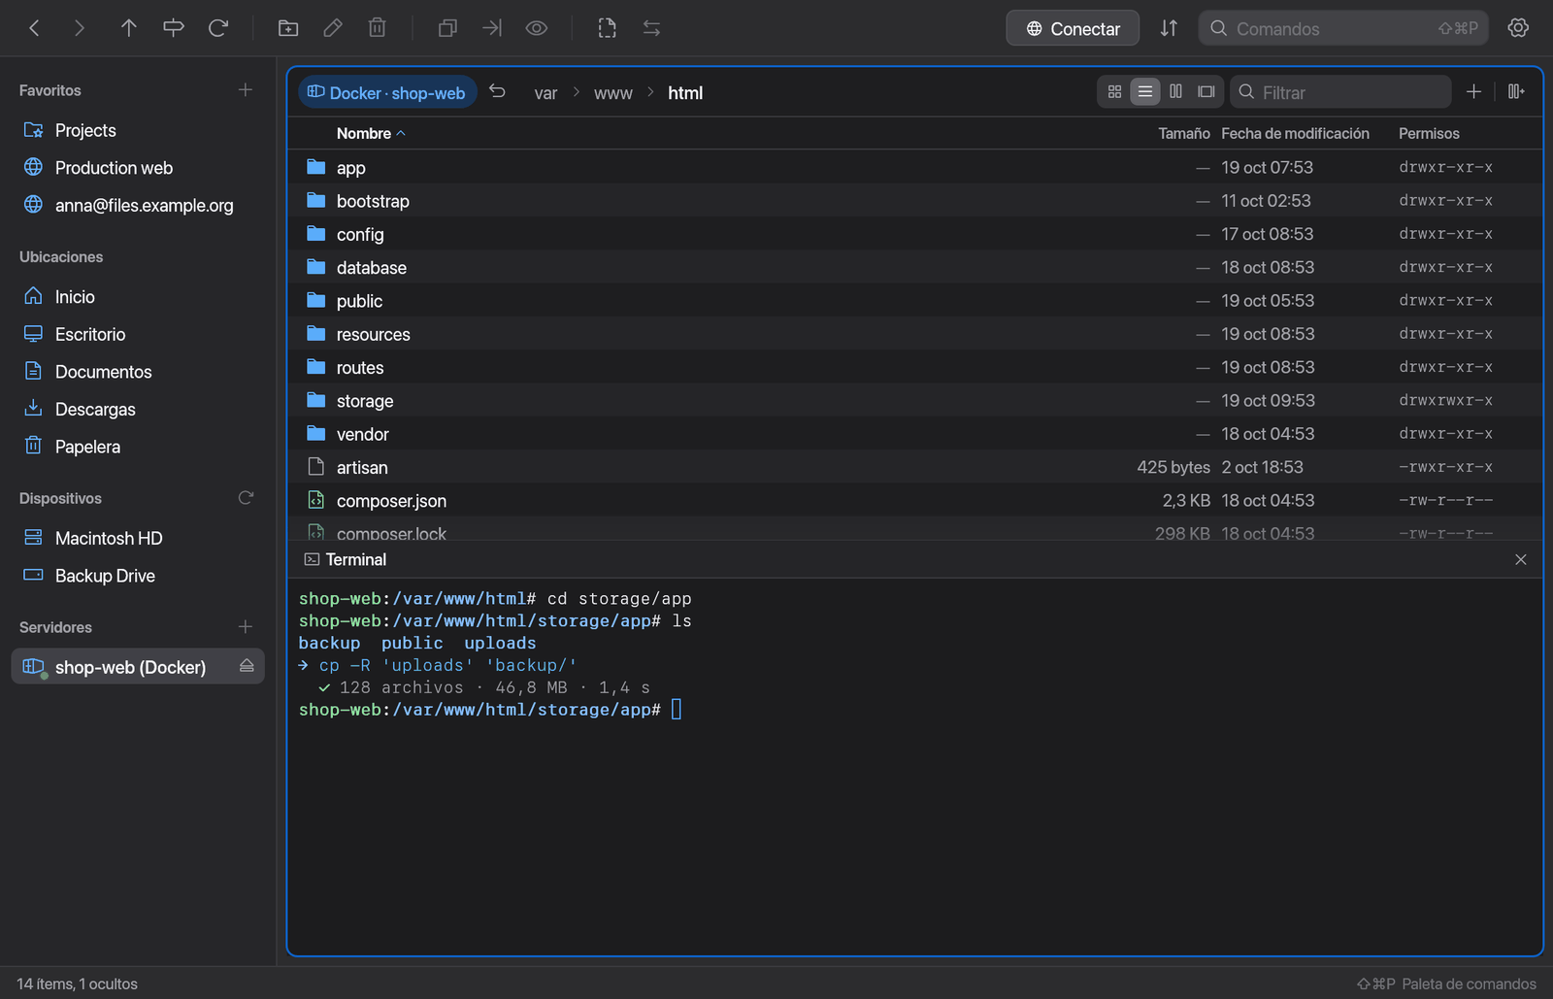The height and width of the screenshot is (999, 1553).
Task: Navigate to var breadcrumb
Action: coord(545,93)
